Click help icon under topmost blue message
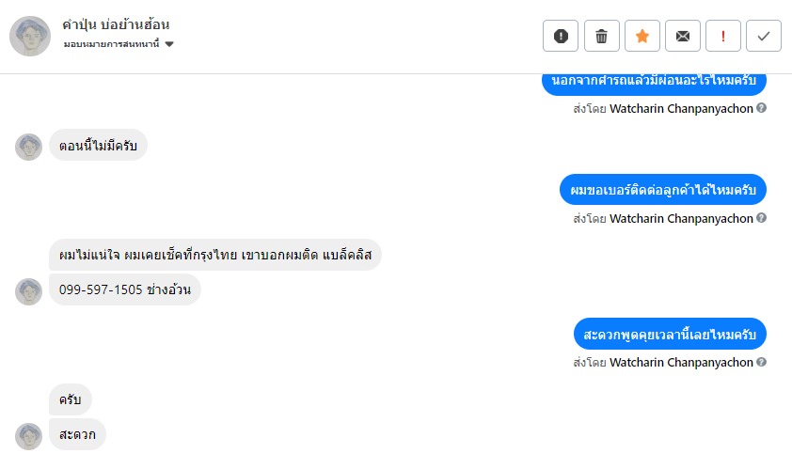Image resolution: width=792 pixels, height=469 pixels. point(762,108)
